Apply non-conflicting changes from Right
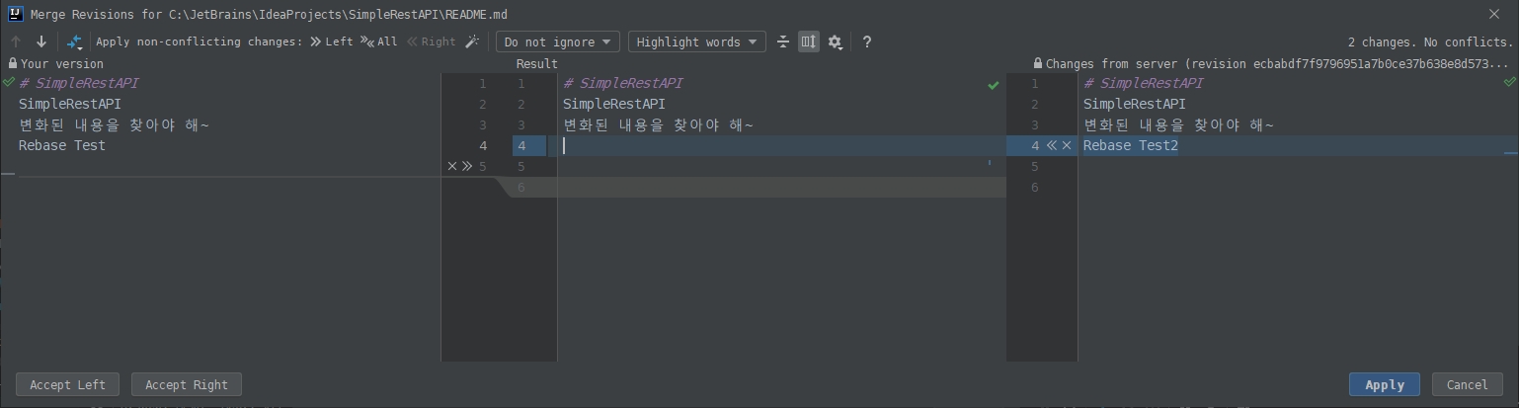 432,41
